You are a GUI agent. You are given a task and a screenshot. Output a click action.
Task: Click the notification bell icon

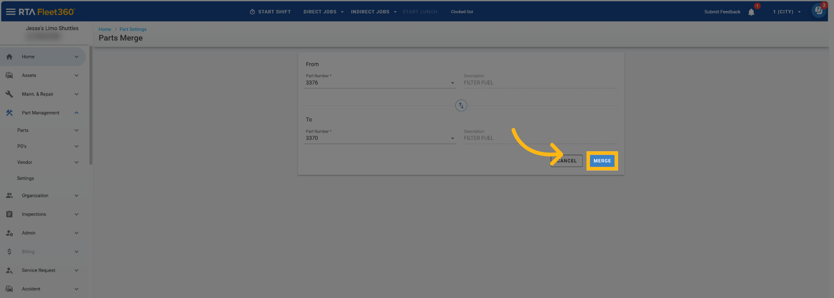[x=751, y=12]
